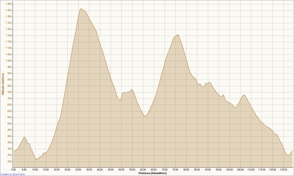The image size is (294, 176).
Task: Click the '900' altitude tick label
Action: point(10,73)
